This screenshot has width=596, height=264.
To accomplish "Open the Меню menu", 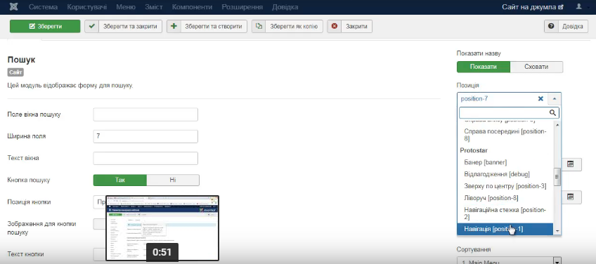I will [125, 7].
